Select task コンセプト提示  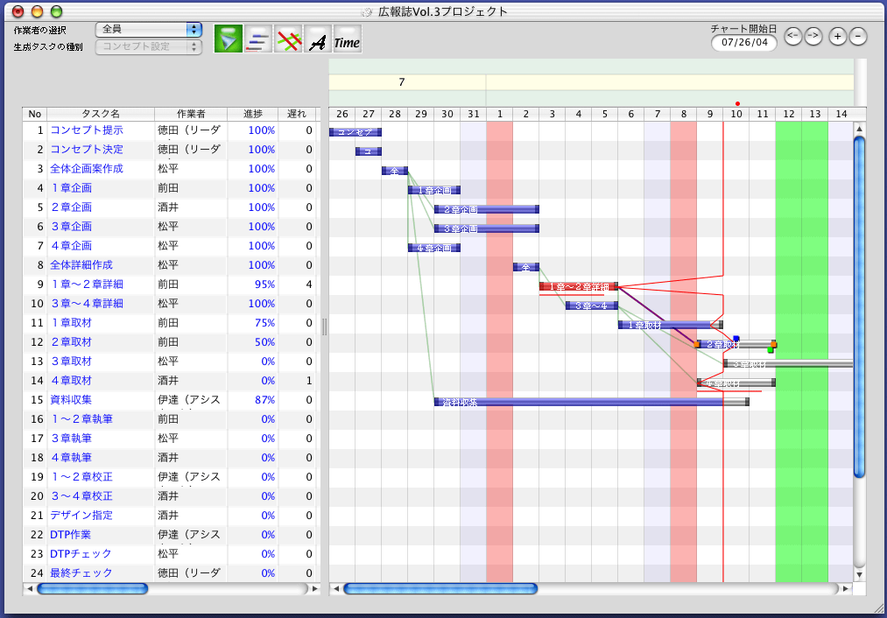[87, 130]
